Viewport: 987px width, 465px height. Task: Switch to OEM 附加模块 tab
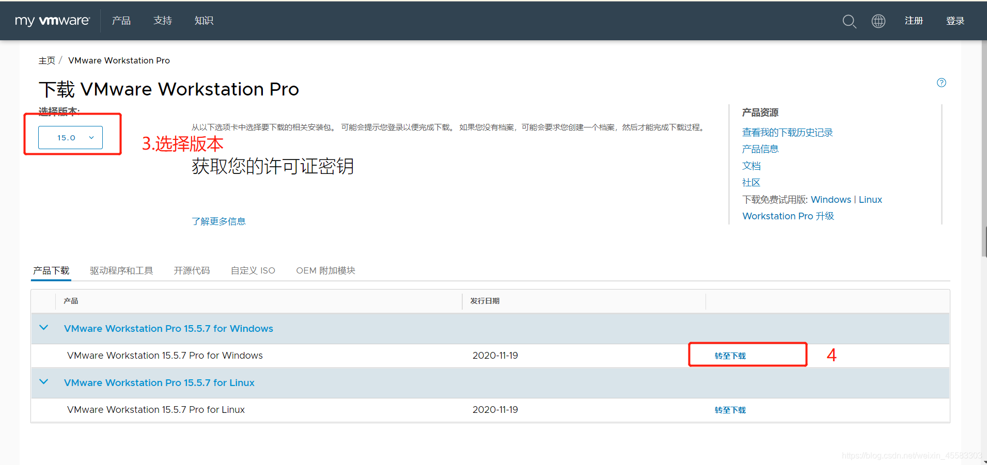pyautogui.click(x=325, y=270)
